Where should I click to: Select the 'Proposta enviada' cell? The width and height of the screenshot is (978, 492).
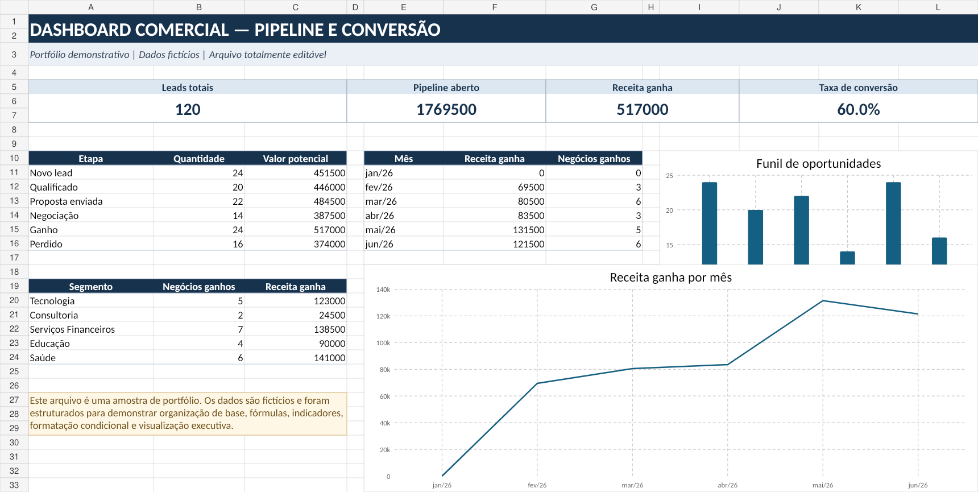click(x=91, y=201)
